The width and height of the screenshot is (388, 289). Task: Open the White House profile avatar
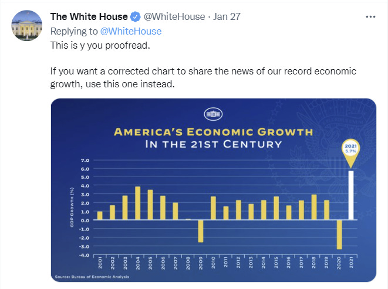pyautogui.click(x=27, y=26)
